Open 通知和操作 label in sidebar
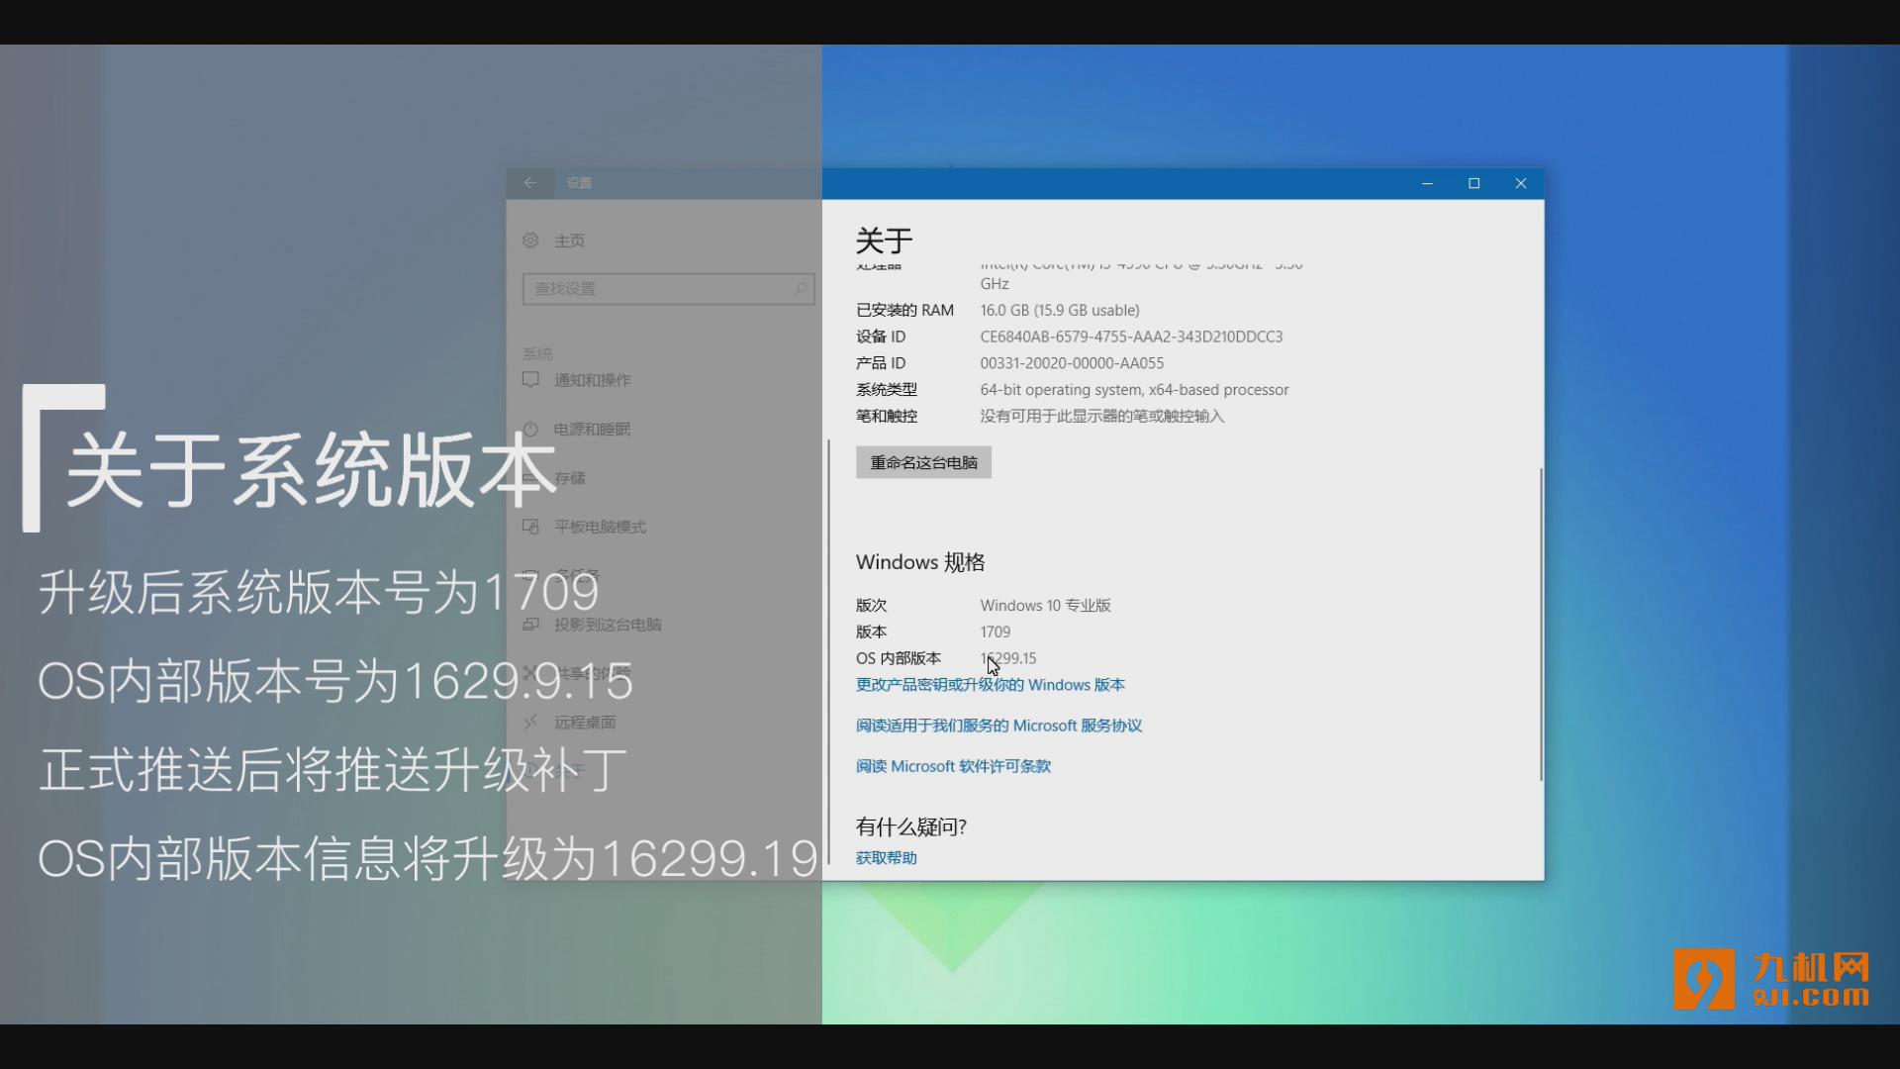Image resolution: width=1900 pixels, height=1069 pixels. 592,380
